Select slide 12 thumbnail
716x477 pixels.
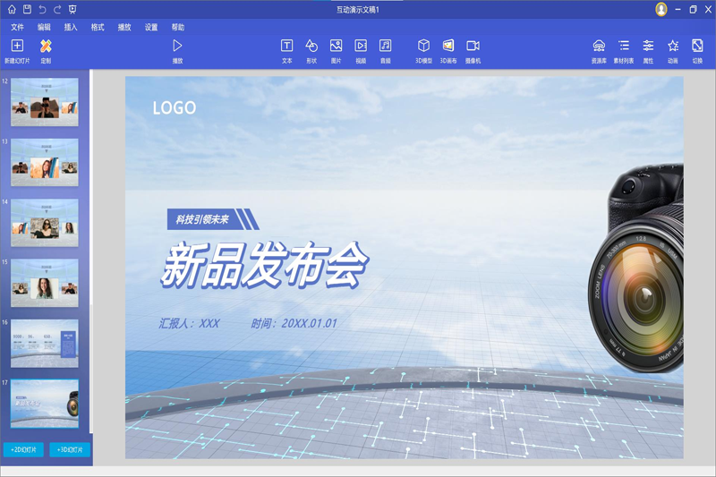(44, 102)
